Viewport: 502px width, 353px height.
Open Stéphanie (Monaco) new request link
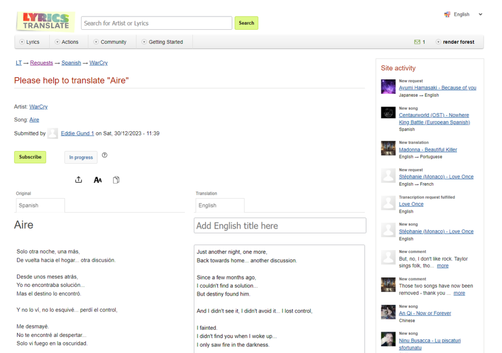pyautogui.click(x=436, y=177)
